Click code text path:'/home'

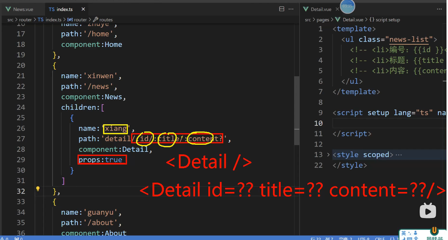point(89,34)
